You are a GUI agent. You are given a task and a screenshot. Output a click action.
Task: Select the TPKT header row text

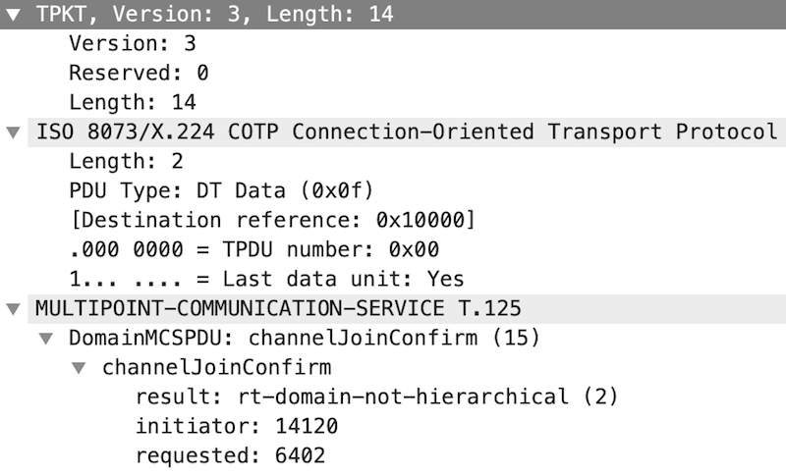(214, 16)
